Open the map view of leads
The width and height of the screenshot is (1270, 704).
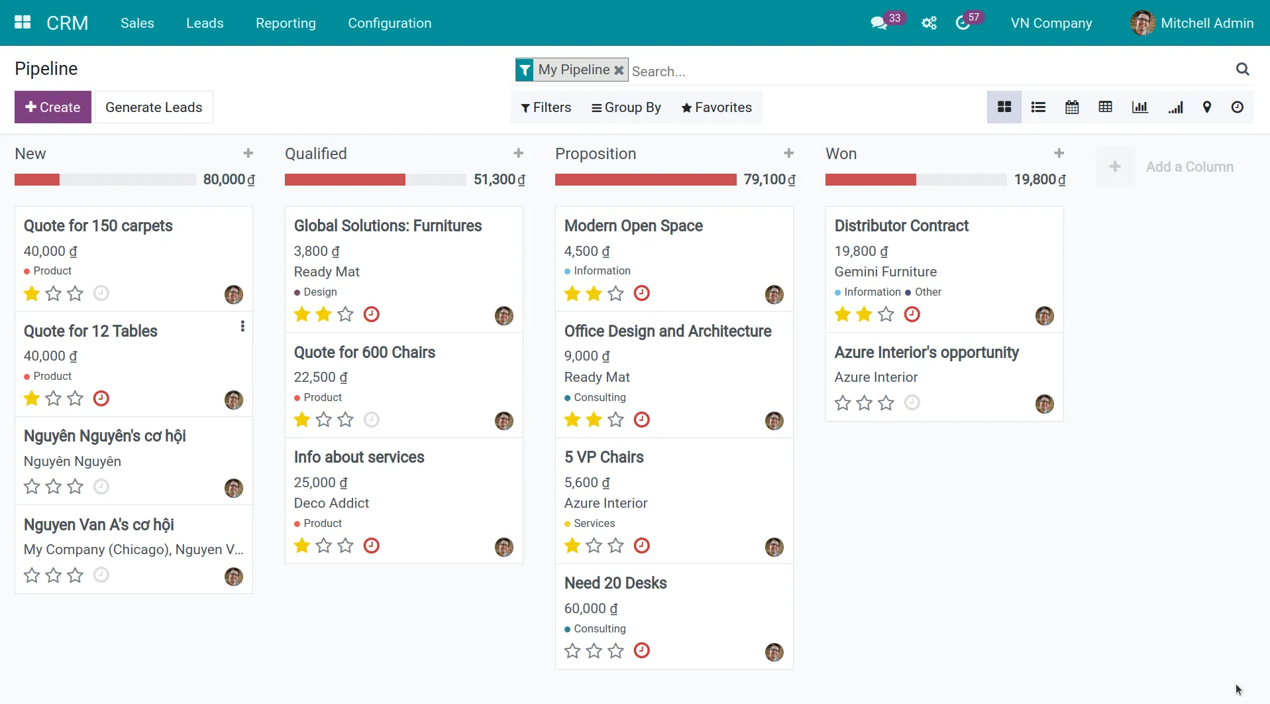click(1206, 107)
